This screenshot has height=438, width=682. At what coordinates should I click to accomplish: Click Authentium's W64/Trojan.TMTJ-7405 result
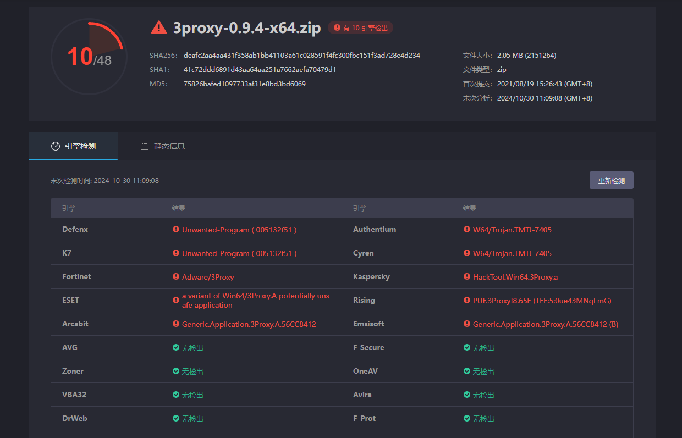pos(512,230)
